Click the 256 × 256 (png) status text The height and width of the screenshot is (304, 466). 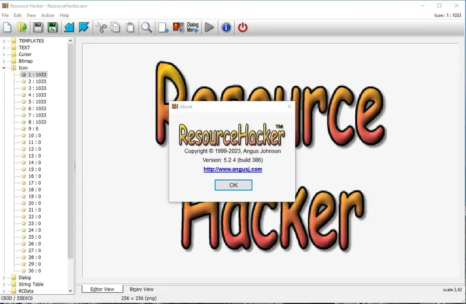tap(139, 298)
